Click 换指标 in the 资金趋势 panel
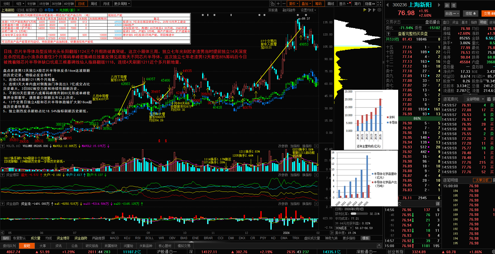The height and width of the screenshot is (254, 495). [307, 204]
